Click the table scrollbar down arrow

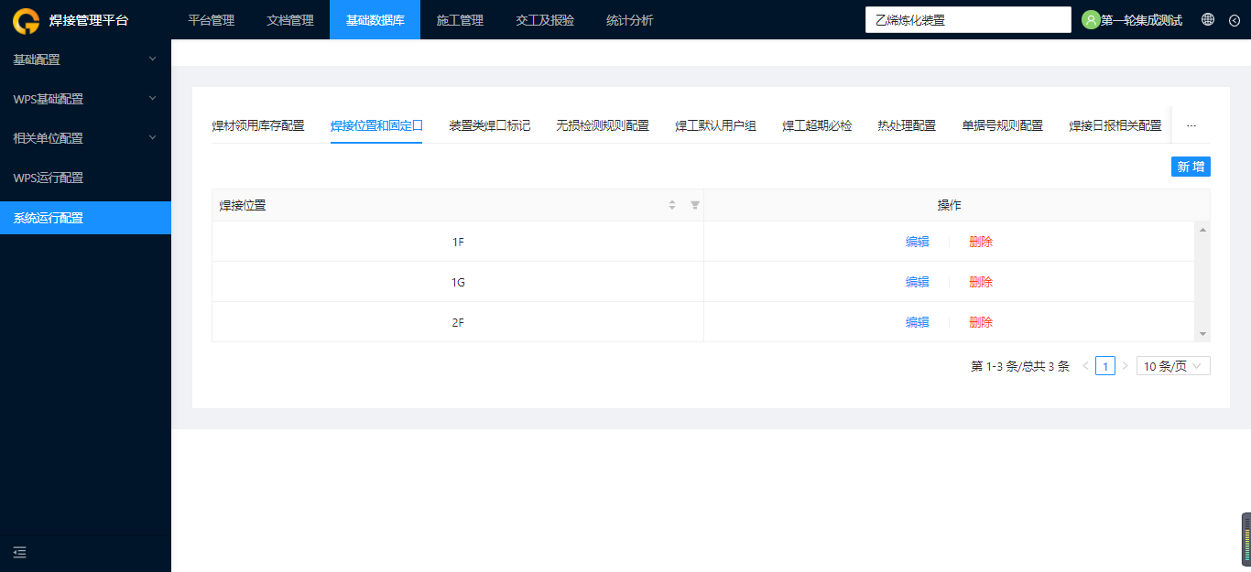(1202, 335)
